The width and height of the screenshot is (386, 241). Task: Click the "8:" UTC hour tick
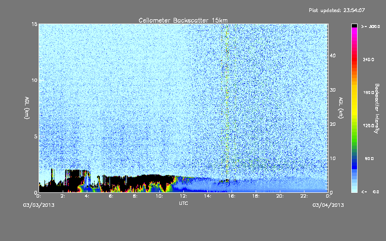click(x=136, y=196)
